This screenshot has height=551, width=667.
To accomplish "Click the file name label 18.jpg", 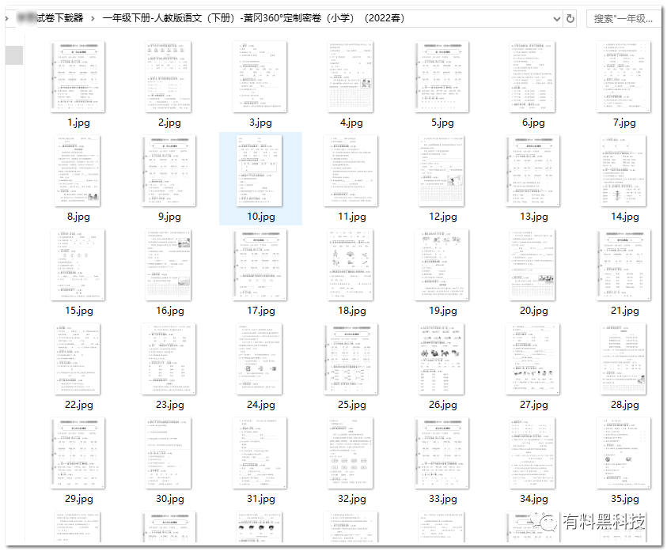I will click(x=352, y=311).
